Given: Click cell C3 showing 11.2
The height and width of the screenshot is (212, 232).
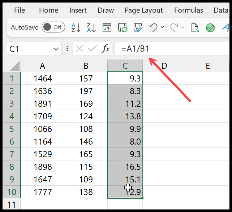Looking at the screenshot, I should point(125,103).
